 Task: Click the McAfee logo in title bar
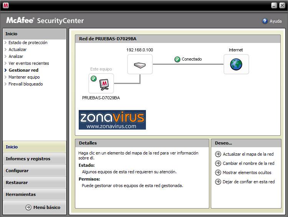click(x=6, y=5)
